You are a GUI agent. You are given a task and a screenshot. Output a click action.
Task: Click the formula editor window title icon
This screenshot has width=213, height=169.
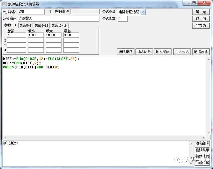(5, 4)
